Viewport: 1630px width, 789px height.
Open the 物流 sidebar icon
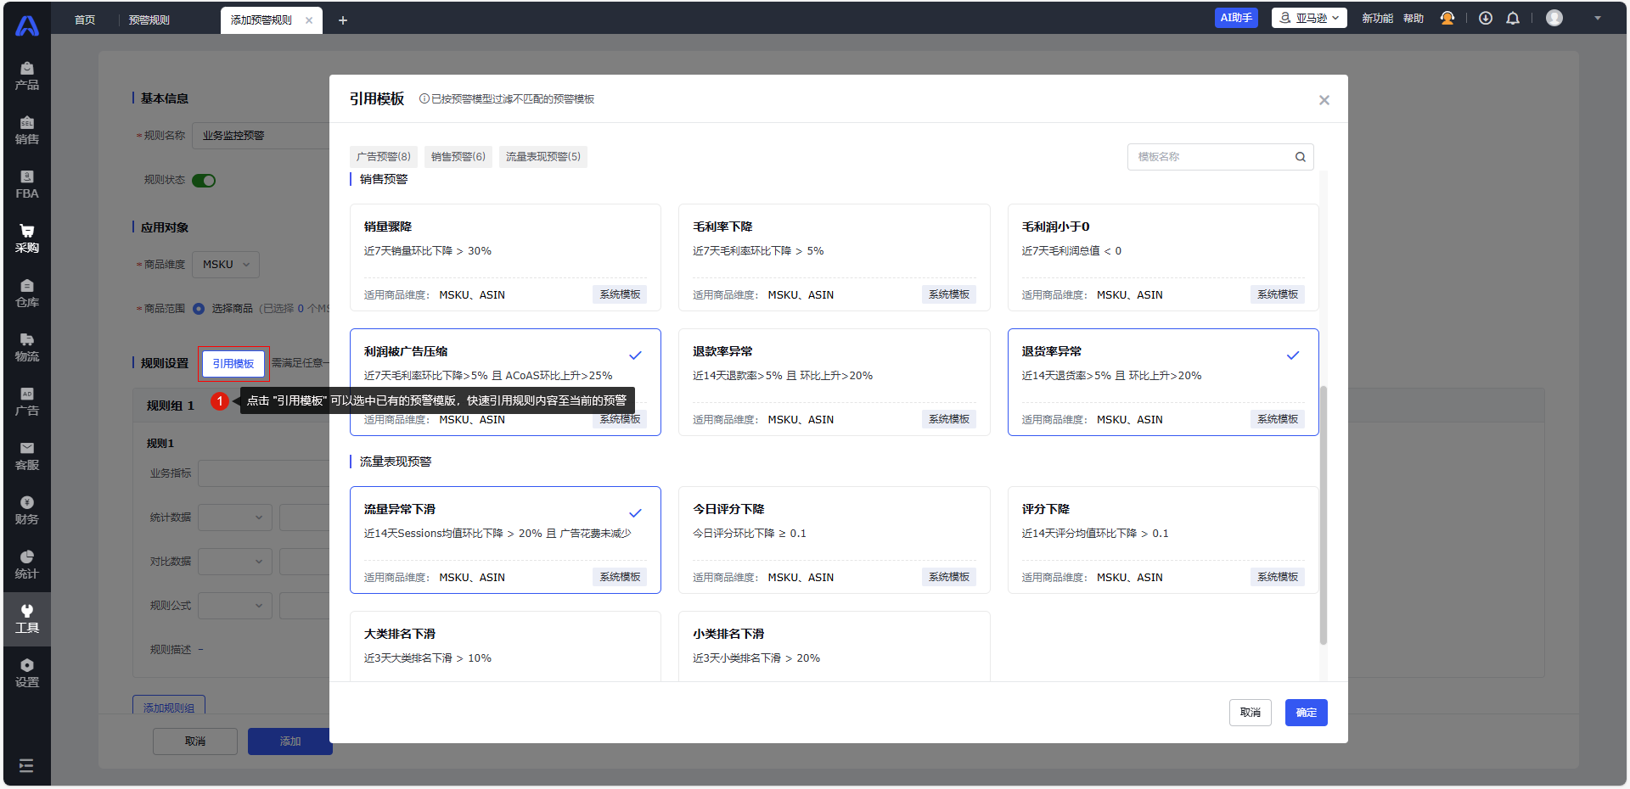(x=26, y=347)
